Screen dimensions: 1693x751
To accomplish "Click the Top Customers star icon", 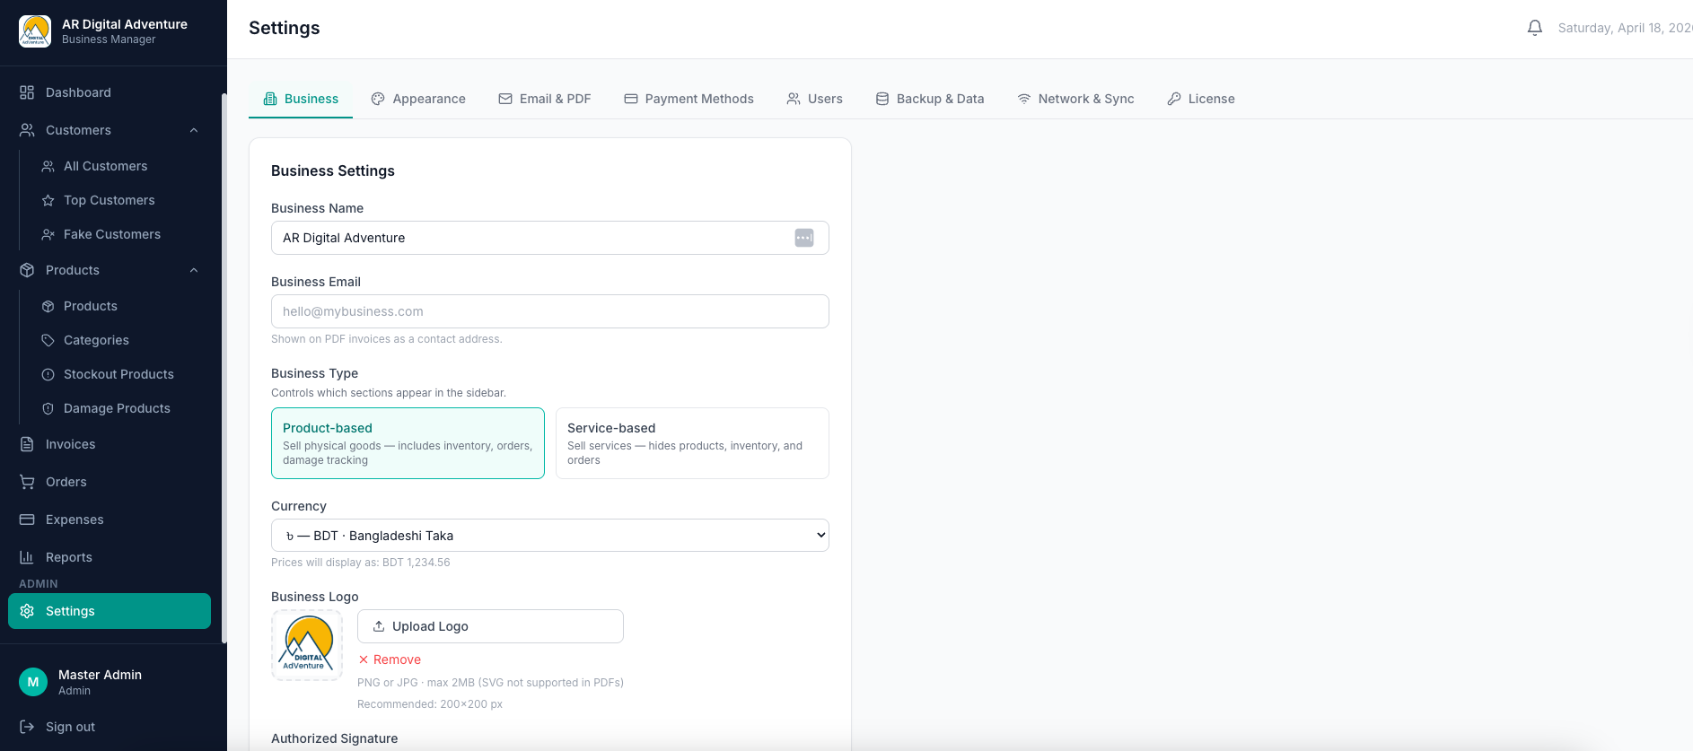I will point(48,200).
